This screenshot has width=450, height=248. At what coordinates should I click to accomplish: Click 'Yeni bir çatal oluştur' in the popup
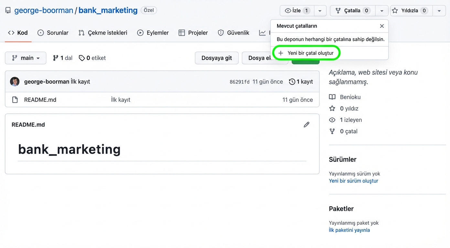(306, 53)
